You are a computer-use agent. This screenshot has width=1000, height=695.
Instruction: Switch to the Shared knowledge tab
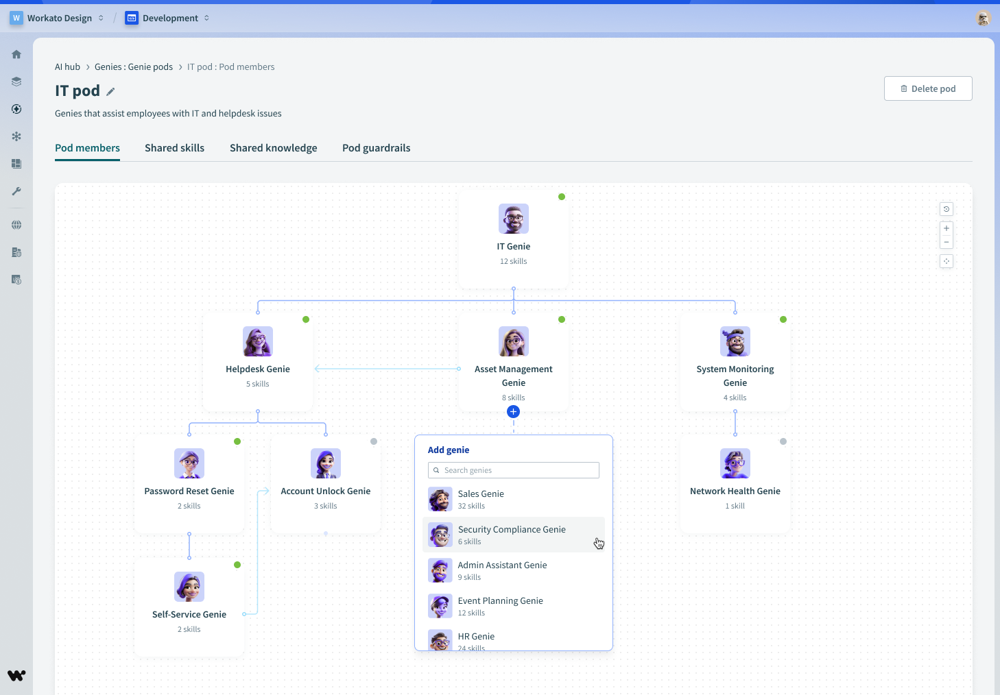click(273, 148)
